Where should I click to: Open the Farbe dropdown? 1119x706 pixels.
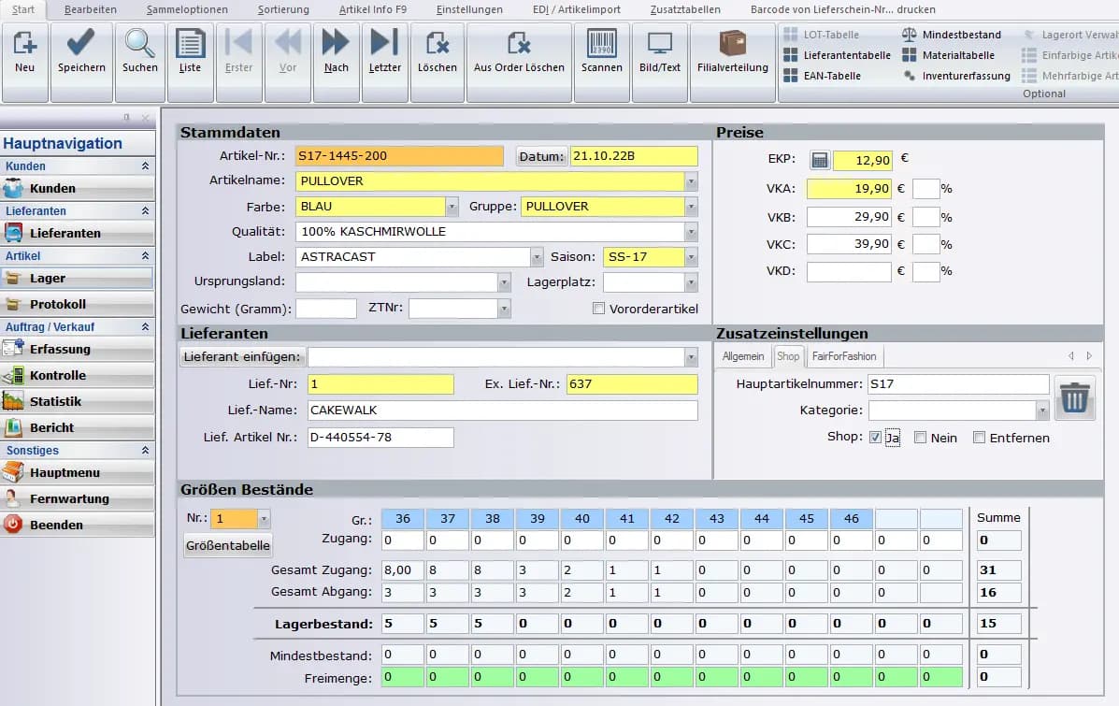[451, 206]
